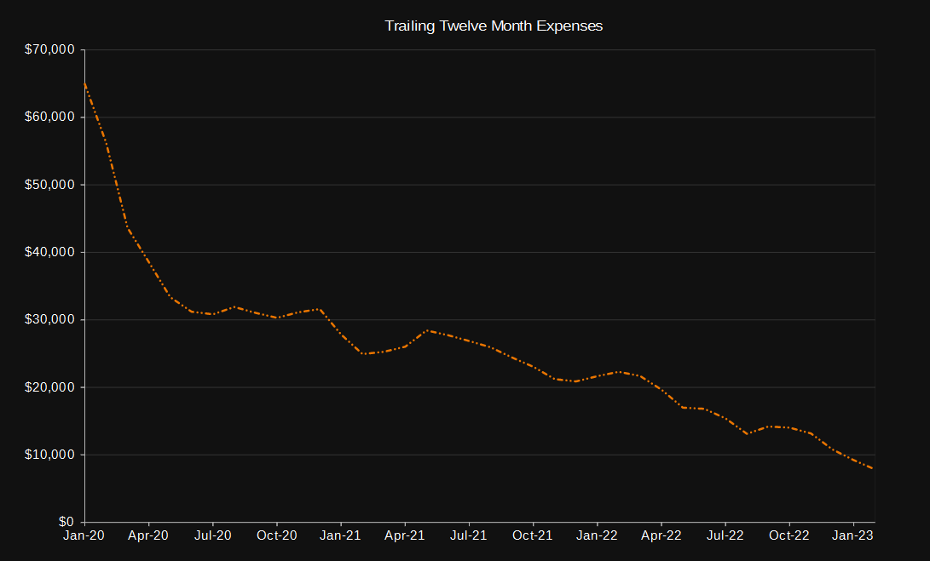Screen dimensions: 930x561
Task: Click the Apr-20 x-axis label
Action: (148, 535)
